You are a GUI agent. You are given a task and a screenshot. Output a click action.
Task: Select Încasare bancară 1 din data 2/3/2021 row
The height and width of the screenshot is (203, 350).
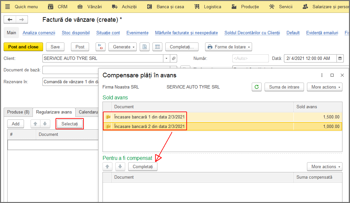pos(222,117)
